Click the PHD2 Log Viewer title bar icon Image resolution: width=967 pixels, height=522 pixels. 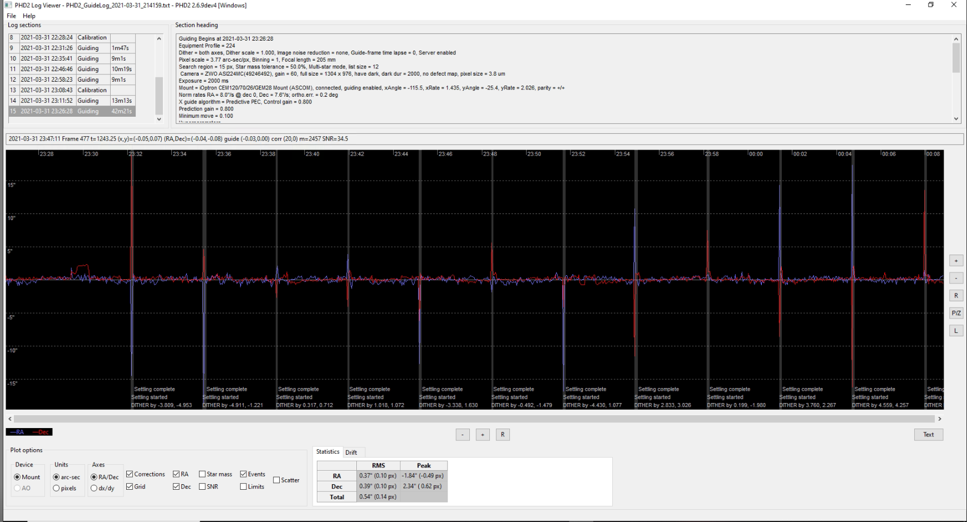[x=8, y=5]
